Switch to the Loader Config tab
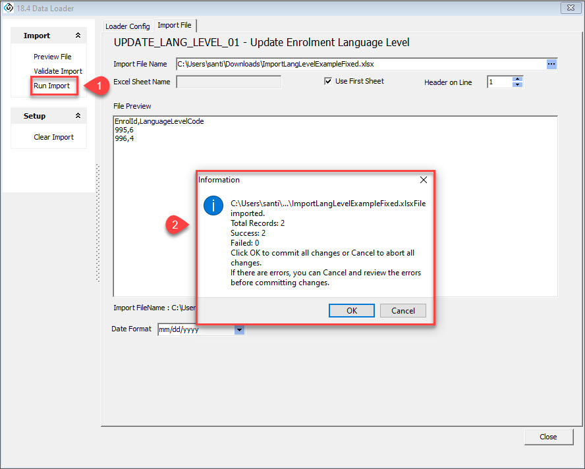The width and height of the screenshot is (585, 469). pyautogui.click(x=127, y=26)
